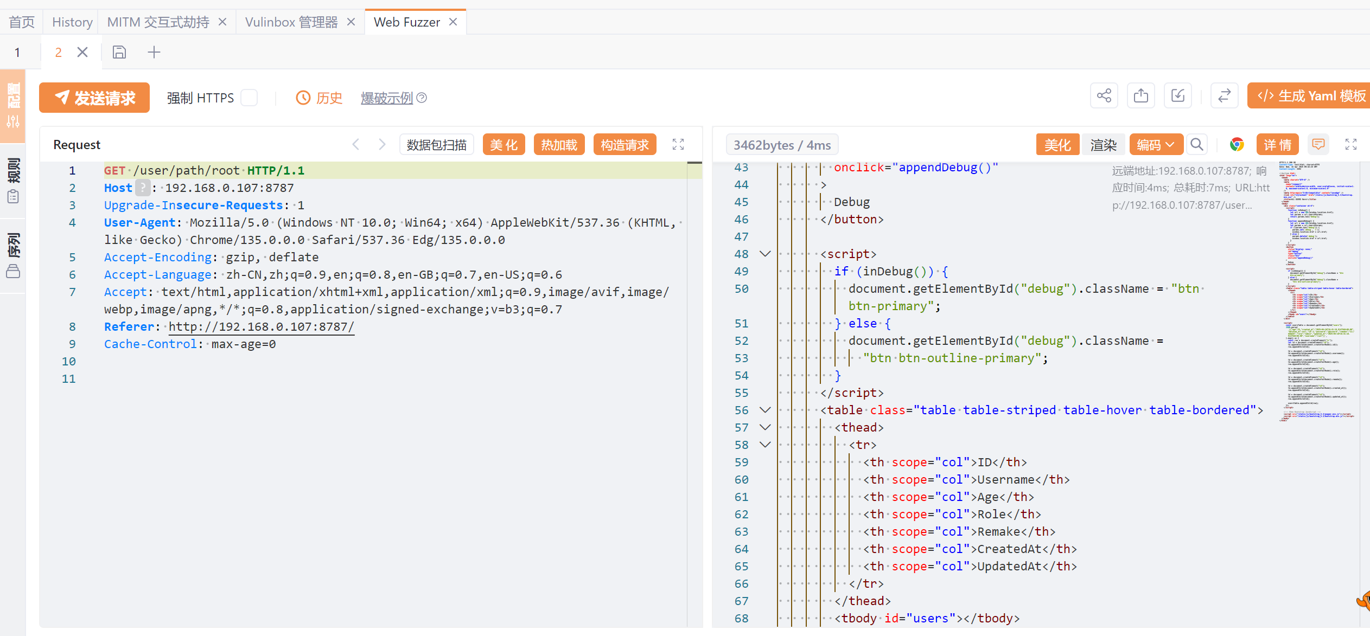Click the export upload icon
This screenshot has height=636, width=1370.
click(x=1140, y=96)
